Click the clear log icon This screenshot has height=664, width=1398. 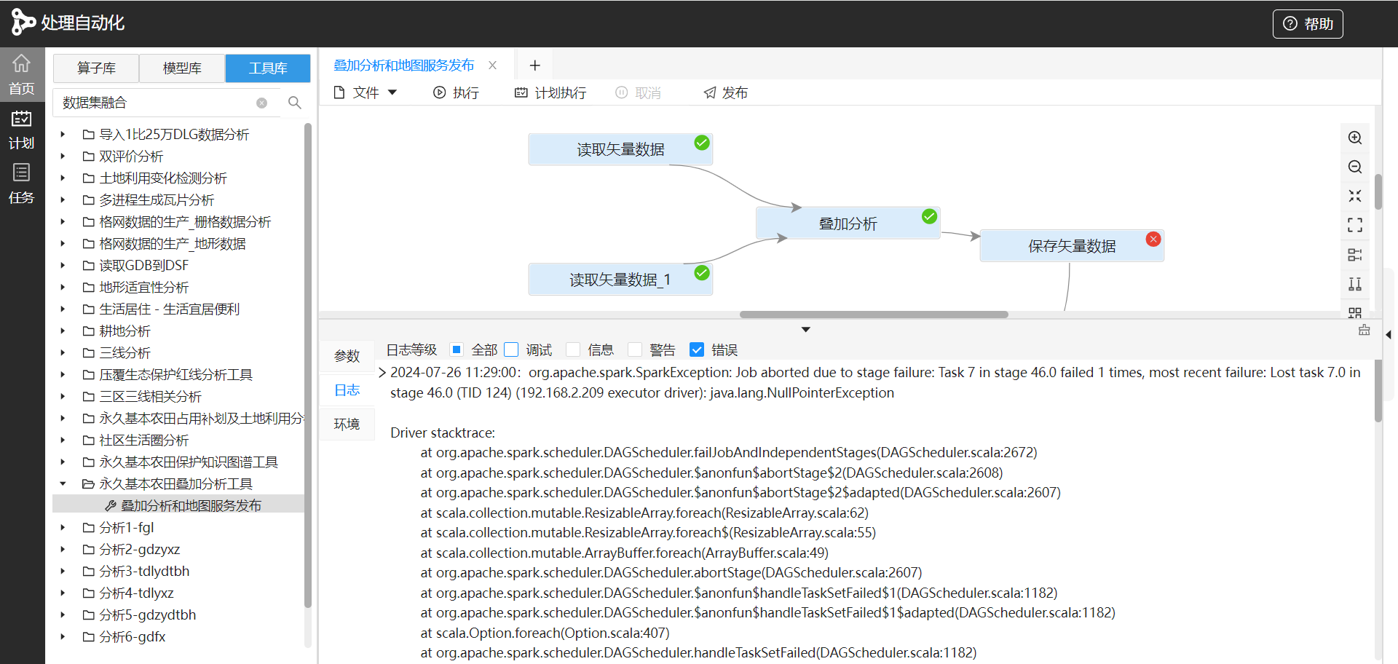[1364, 330]
